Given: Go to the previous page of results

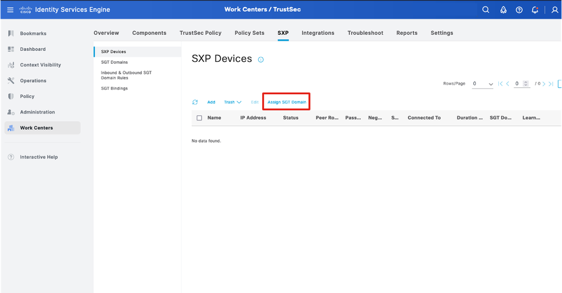Looking at the screenshot, I should pyautogui.click(x=508, y=84).
